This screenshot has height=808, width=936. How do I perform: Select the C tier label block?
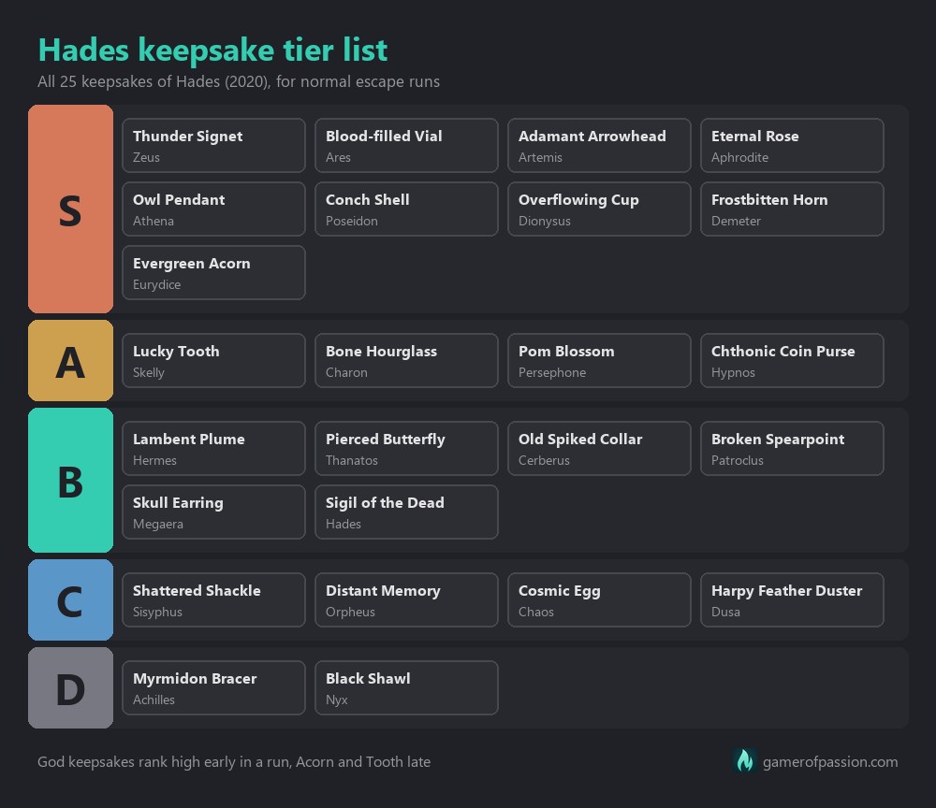70,599
